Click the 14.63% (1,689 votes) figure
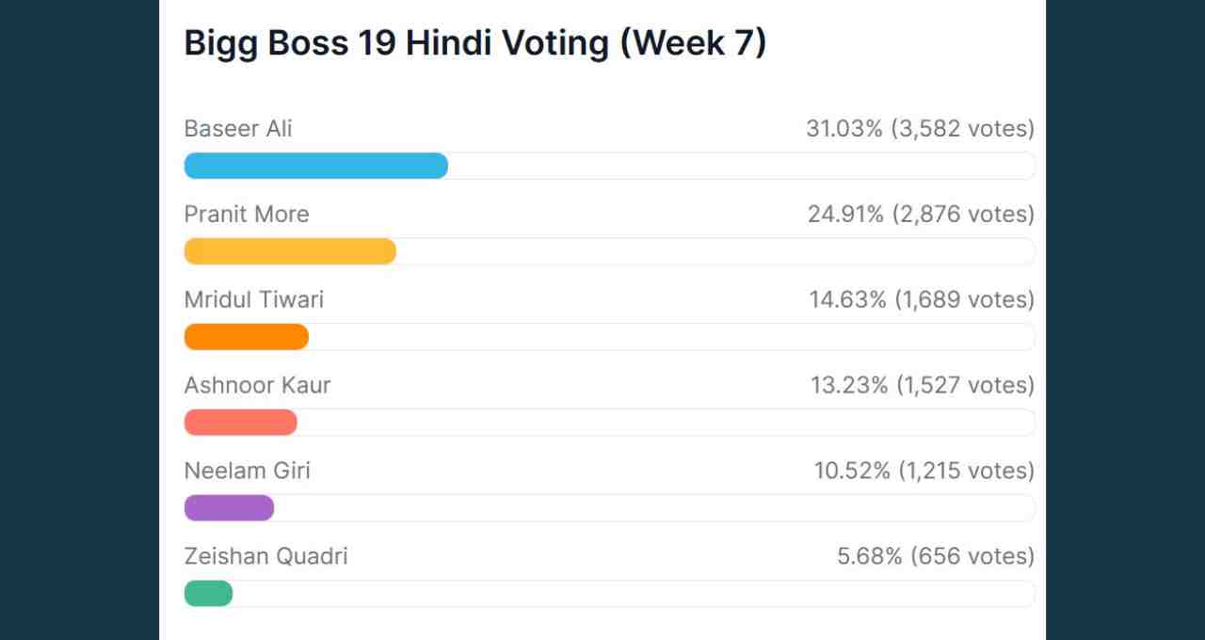 (x=922, y=300)
